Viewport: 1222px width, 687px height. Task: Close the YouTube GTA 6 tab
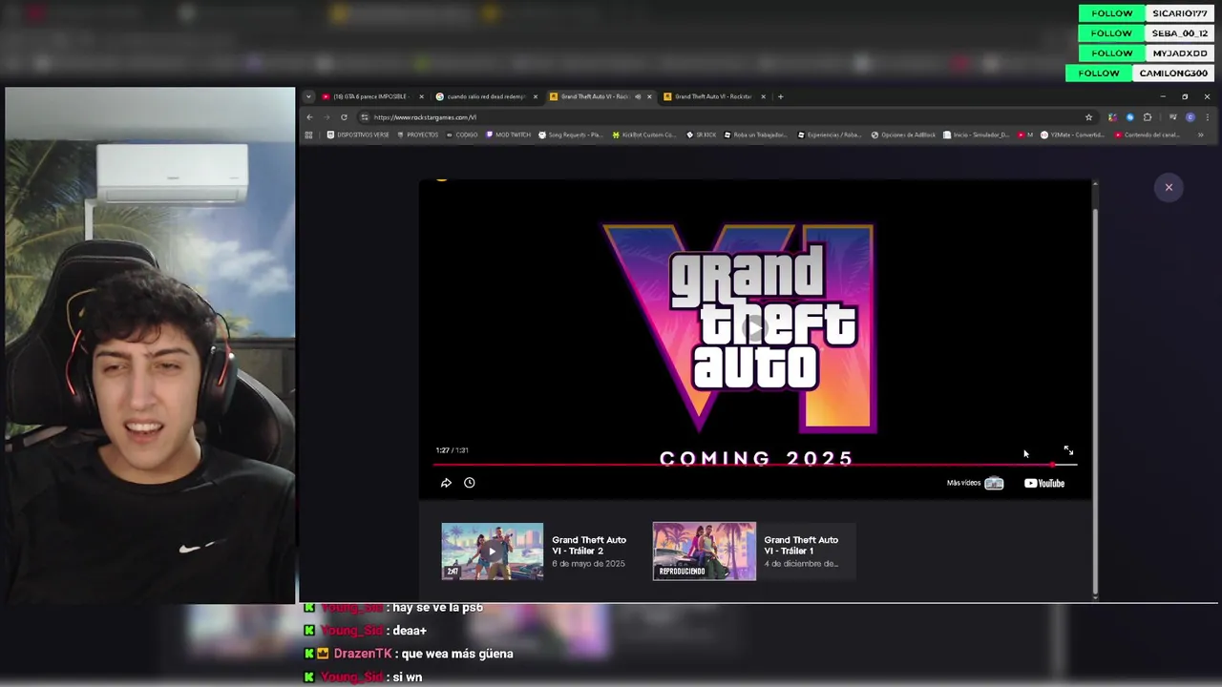point(421,96)
